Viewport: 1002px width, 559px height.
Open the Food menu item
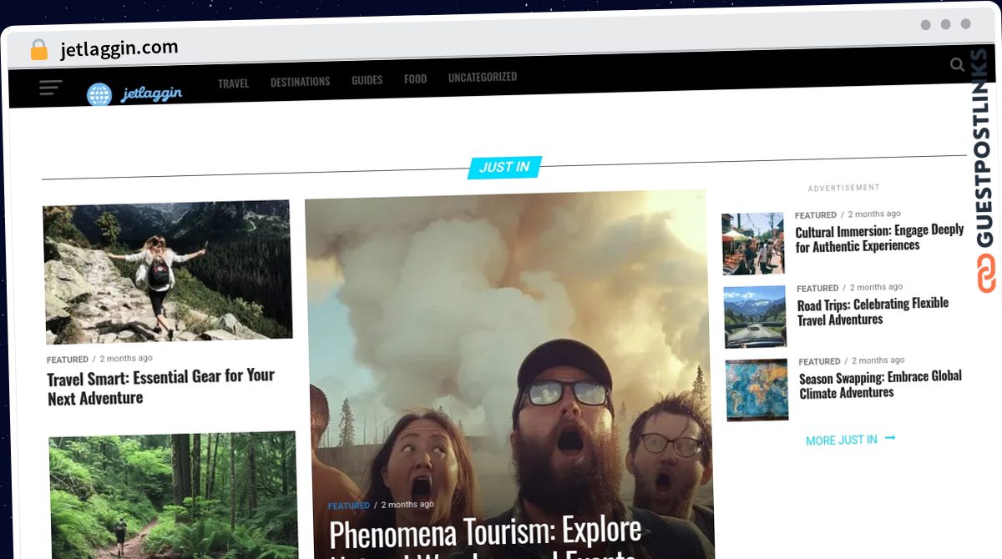tap(415, 79)
